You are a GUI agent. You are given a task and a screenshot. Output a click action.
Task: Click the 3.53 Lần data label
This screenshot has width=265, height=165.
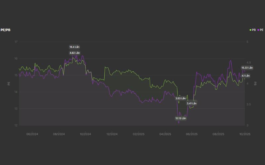click(x=181, y=98)
